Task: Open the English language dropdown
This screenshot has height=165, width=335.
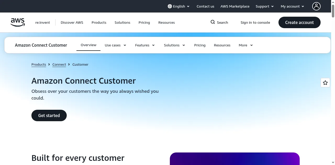Action: 179,6
